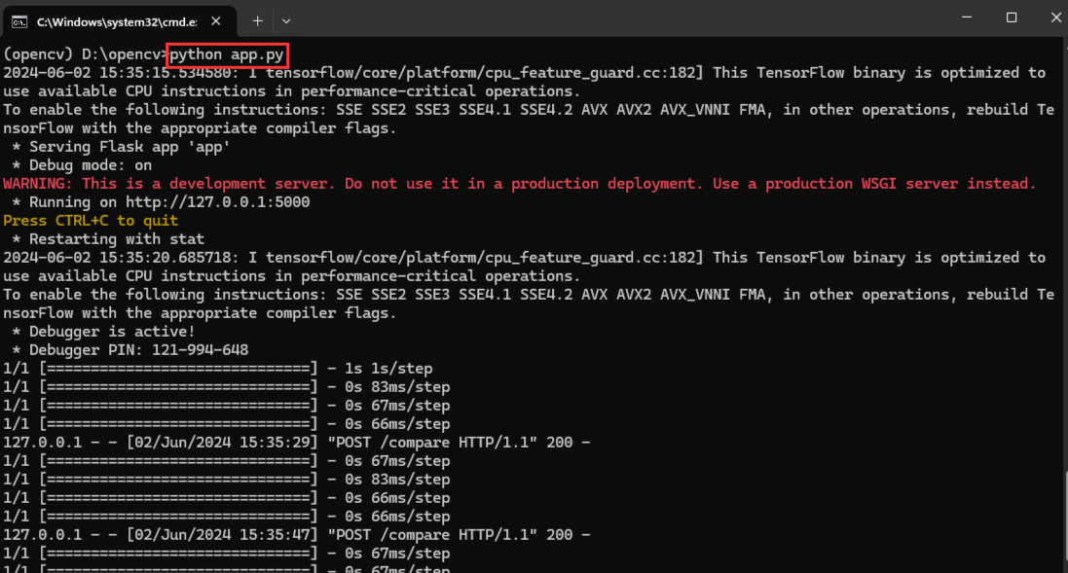Open the http://127.0.0.1:5000 server URL
1068x573 pixels.
click(218, 202)
